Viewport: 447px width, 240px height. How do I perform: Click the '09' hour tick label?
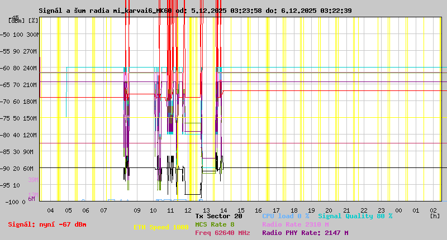pos(137,210)
